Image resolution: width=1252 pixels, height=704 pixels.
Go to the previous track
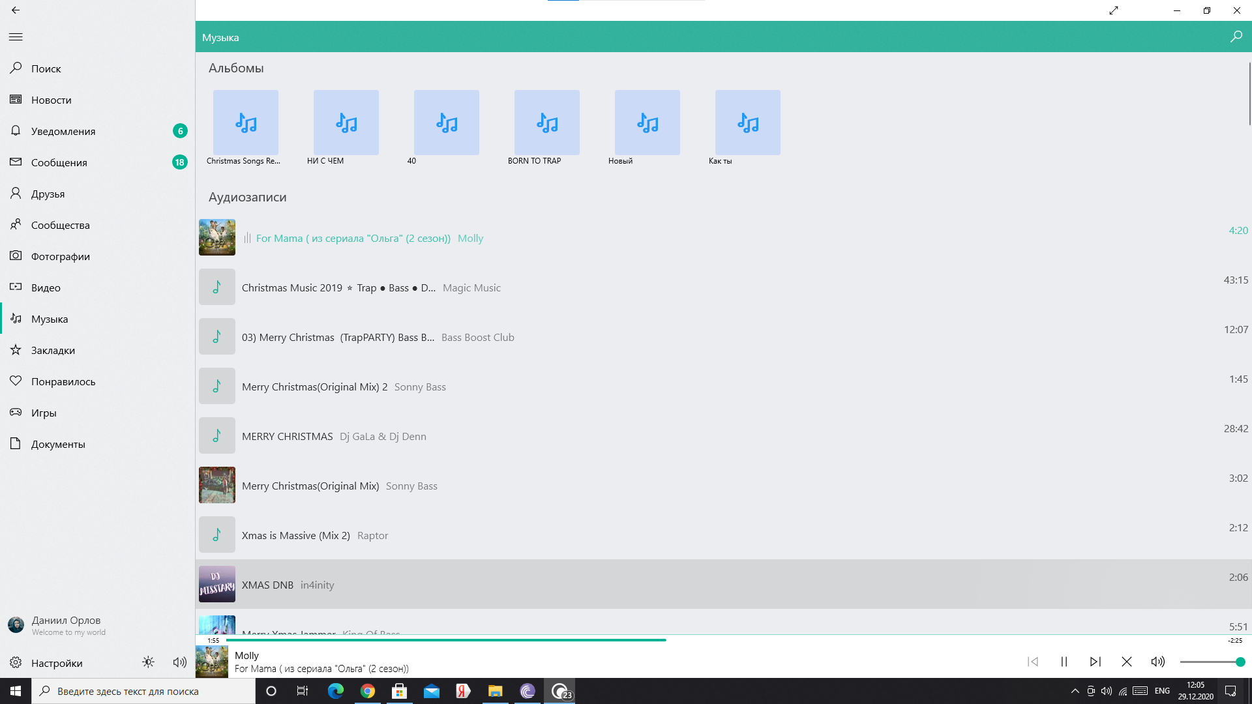1033,662
